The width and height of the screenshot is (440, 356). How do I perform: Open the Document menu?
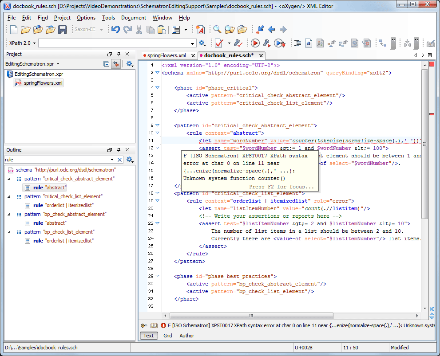click(x=134, y=18)
